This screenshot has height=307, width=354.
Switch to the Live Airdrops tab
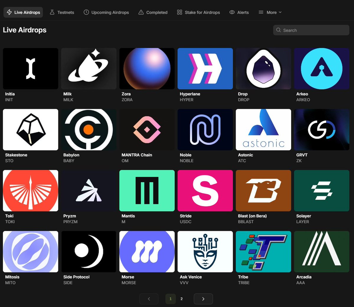(23, 12)
